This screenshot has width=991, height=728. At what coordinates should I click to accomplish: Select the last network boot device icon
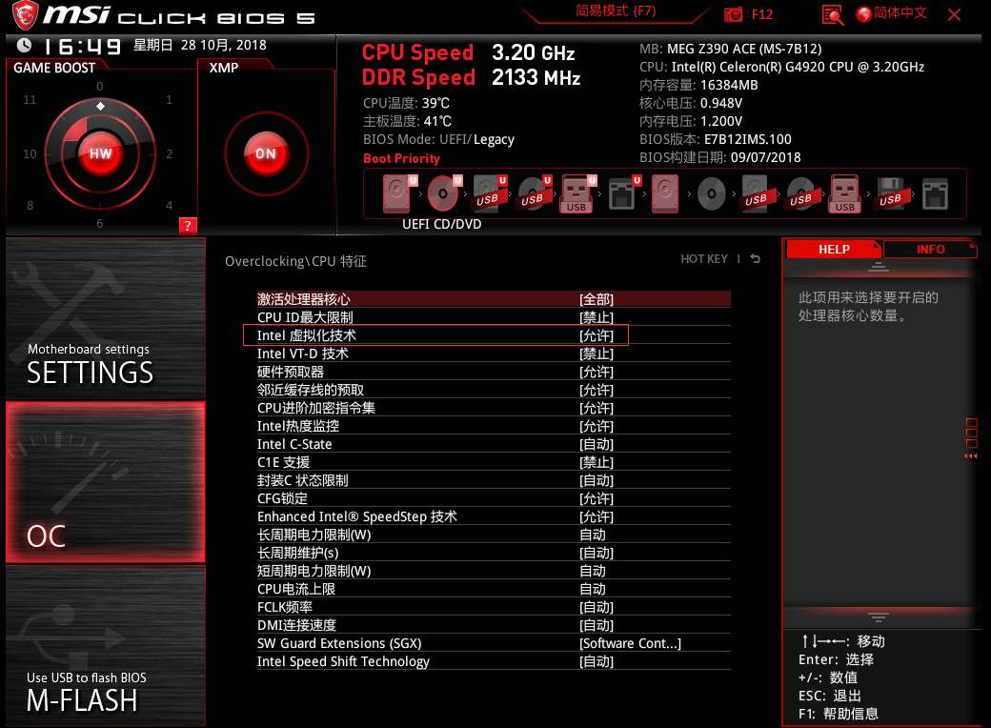[x=935, y=193]
